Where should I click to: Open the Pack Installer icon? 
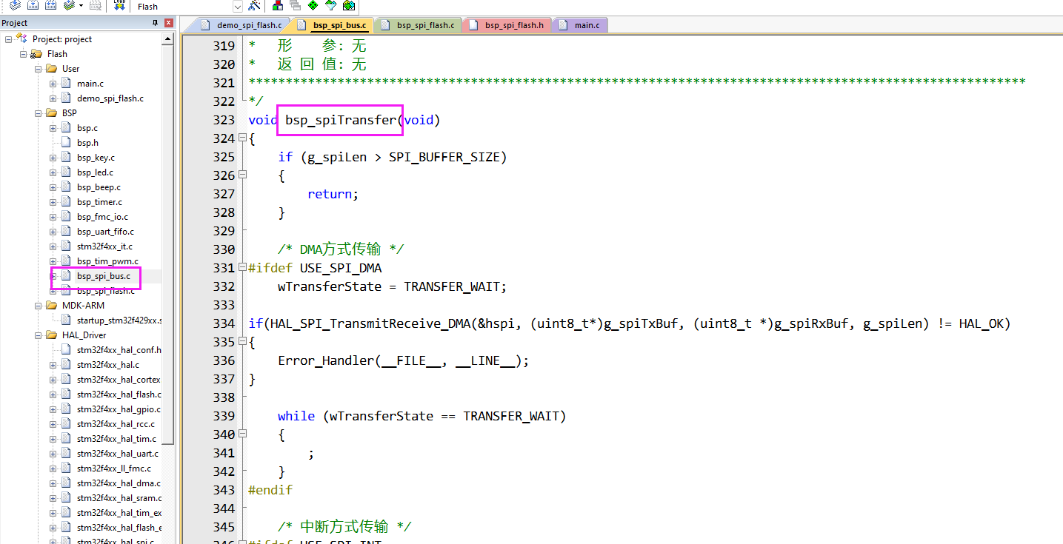tap(348, 6)
